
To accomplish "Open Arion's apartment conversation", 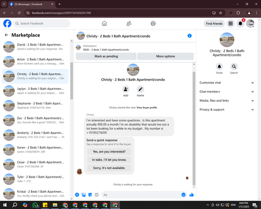I will (x=35, y=62).
